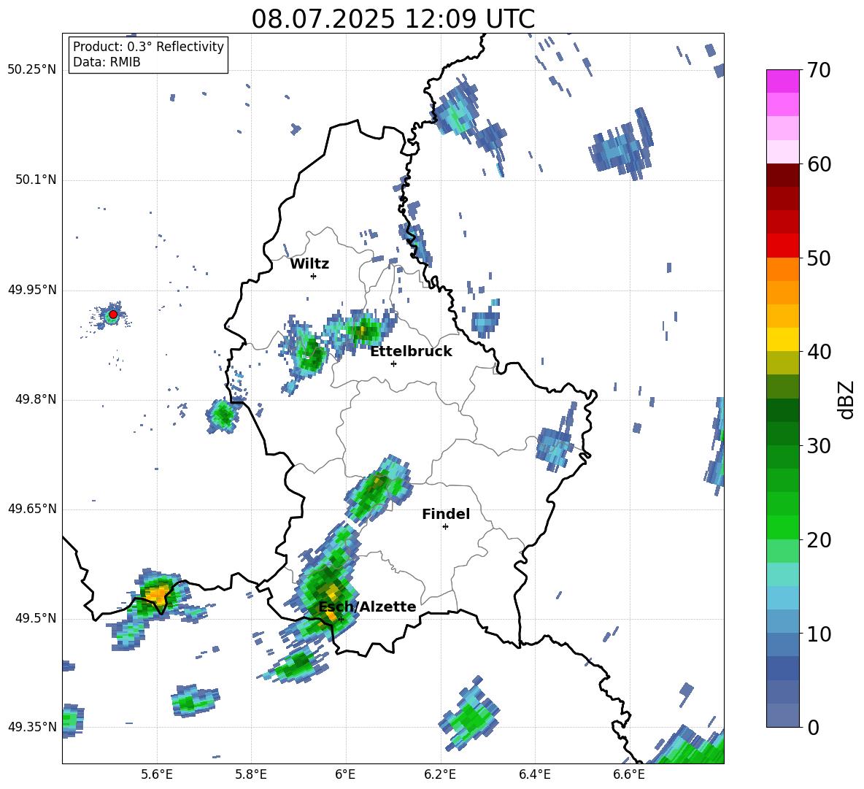The width and height of the screenshot is (864, 789).
Task: Click the Esch/Alzette city label
Action: tap(368, 607)
